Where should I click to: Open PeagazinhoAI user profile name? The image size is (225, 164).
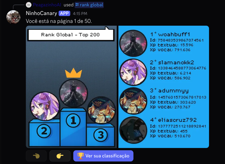pyautogui.click(x=47, y=5)
